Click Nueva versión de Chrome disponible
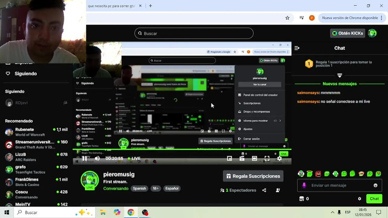This screenshot has height=218, width=388. point(350,18)
